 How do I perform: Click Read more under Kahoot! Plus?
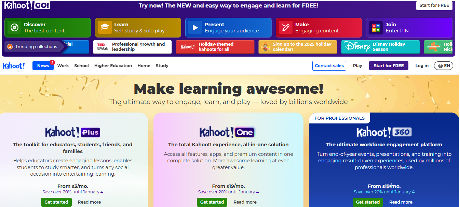tap(89, 202)
